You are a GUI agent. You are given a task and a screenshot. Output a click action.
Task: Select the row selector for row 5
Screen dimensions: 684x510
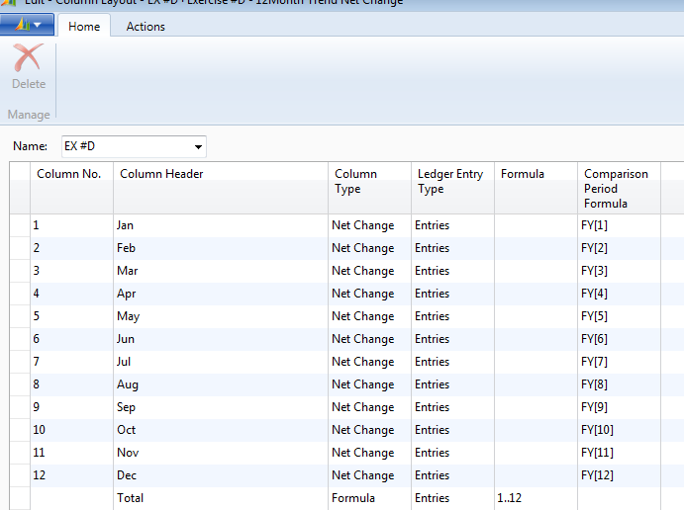(x=19, y=316)
